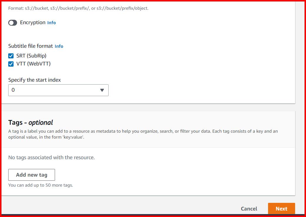306x217 pixels.
Task: Click inside the start index field
Action: click(x=44, y=90)
